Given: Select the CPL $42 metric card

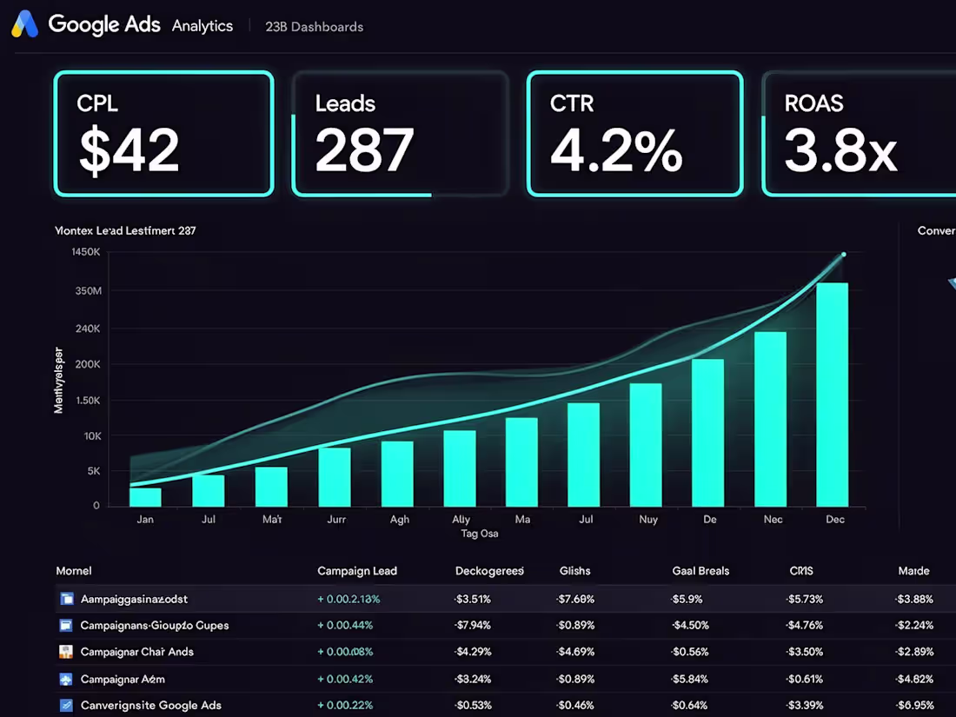Looking at the screenshot, I should tap(163, 134).
